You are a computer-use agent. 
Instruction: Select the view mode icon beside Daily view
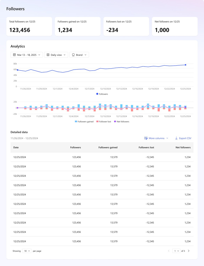49,55
